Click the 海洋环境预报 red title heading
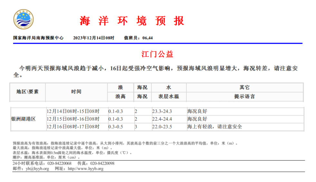 [132, 21]
